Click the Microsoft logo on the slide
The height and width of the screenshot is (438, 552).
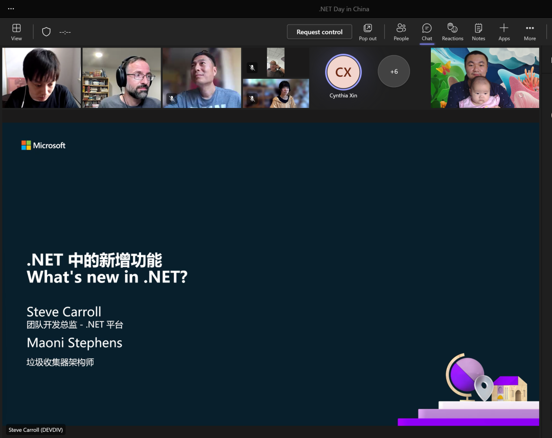43,145
